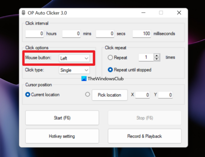Click the OP Auto Clicker mouse icon

coord(23,13)
